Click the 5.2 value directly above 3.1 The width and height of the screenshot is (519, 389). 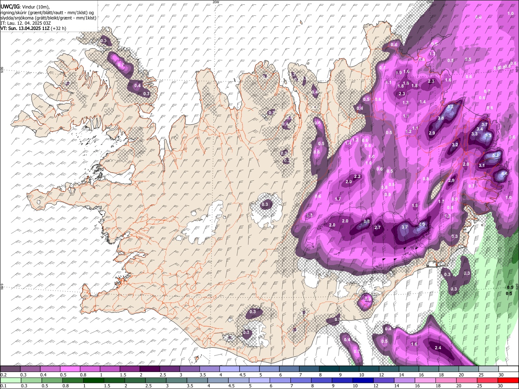(495, 155)
